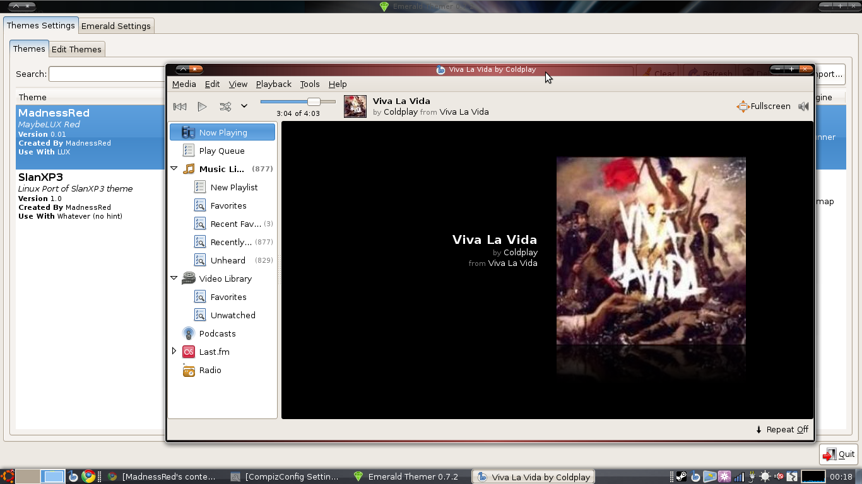Image resolution: width=862 pixels, height=484 pixels.
Task: Select the MadnessRed theme row
Action: pos(90,137)
